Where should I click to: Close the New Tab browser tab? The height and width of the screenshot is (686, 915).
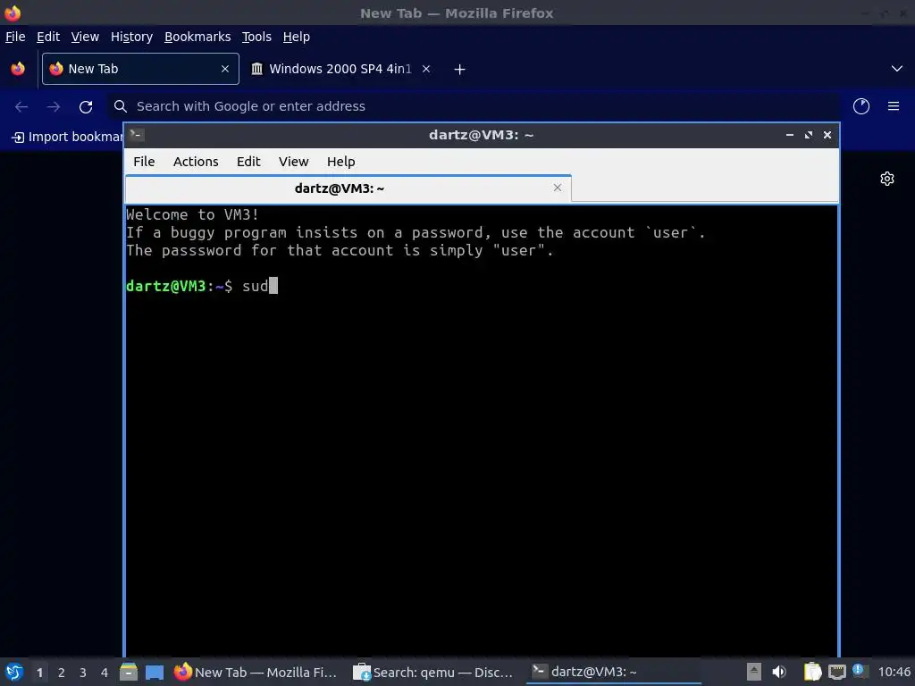point(224,69)
